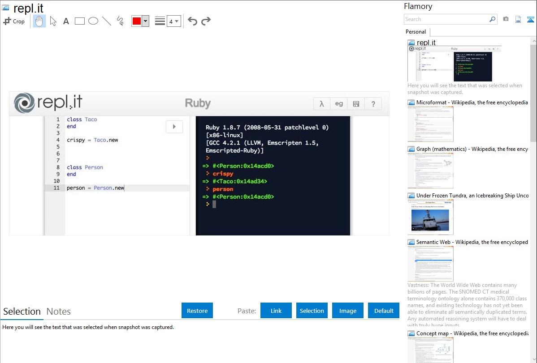Open the Graph (mathematics) snapshot thumbnail
Viewport: 537px width, 363px height.
click(x=430, y=171)
